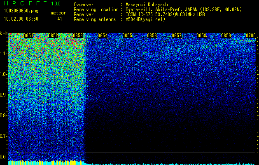Click the 0659 time marker
Viewport: 259px width, 165px height.
click(x=226, y=35)
